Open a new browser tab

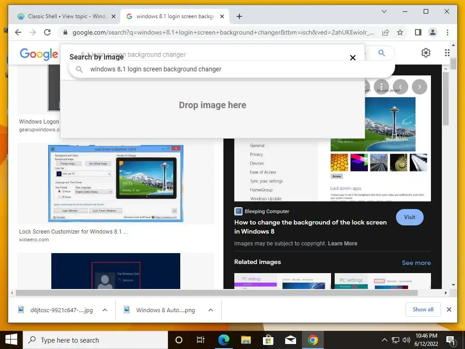239,16
